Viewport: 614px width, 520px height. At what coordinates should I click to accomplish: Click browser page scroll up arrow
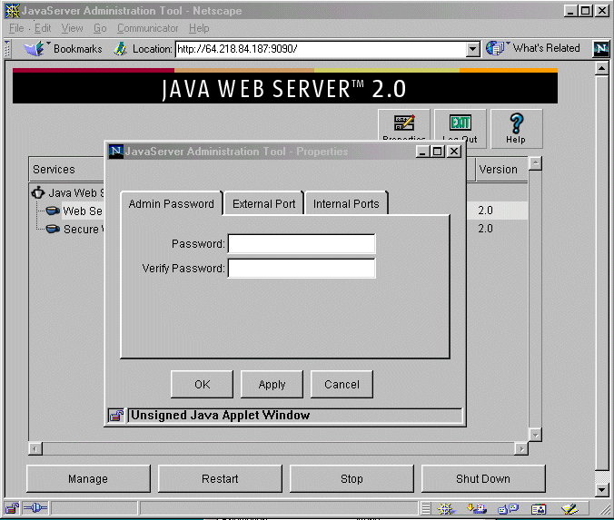click(x=601, y=69)
